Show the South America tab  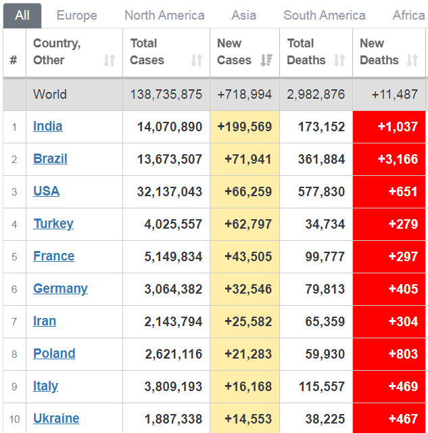pos(325,15)
